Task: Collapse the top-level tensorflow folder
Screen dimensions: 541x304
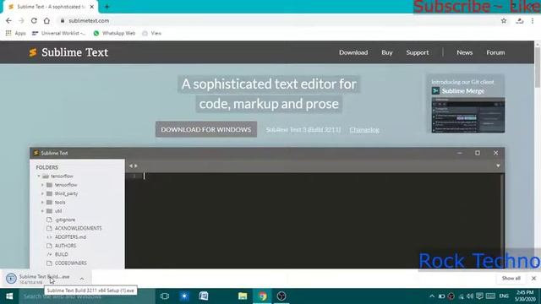Action: coord(39,176)
